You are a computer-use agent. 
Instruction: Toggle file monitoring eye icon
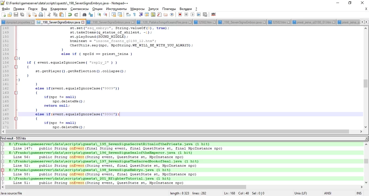[x=172, y=15]
